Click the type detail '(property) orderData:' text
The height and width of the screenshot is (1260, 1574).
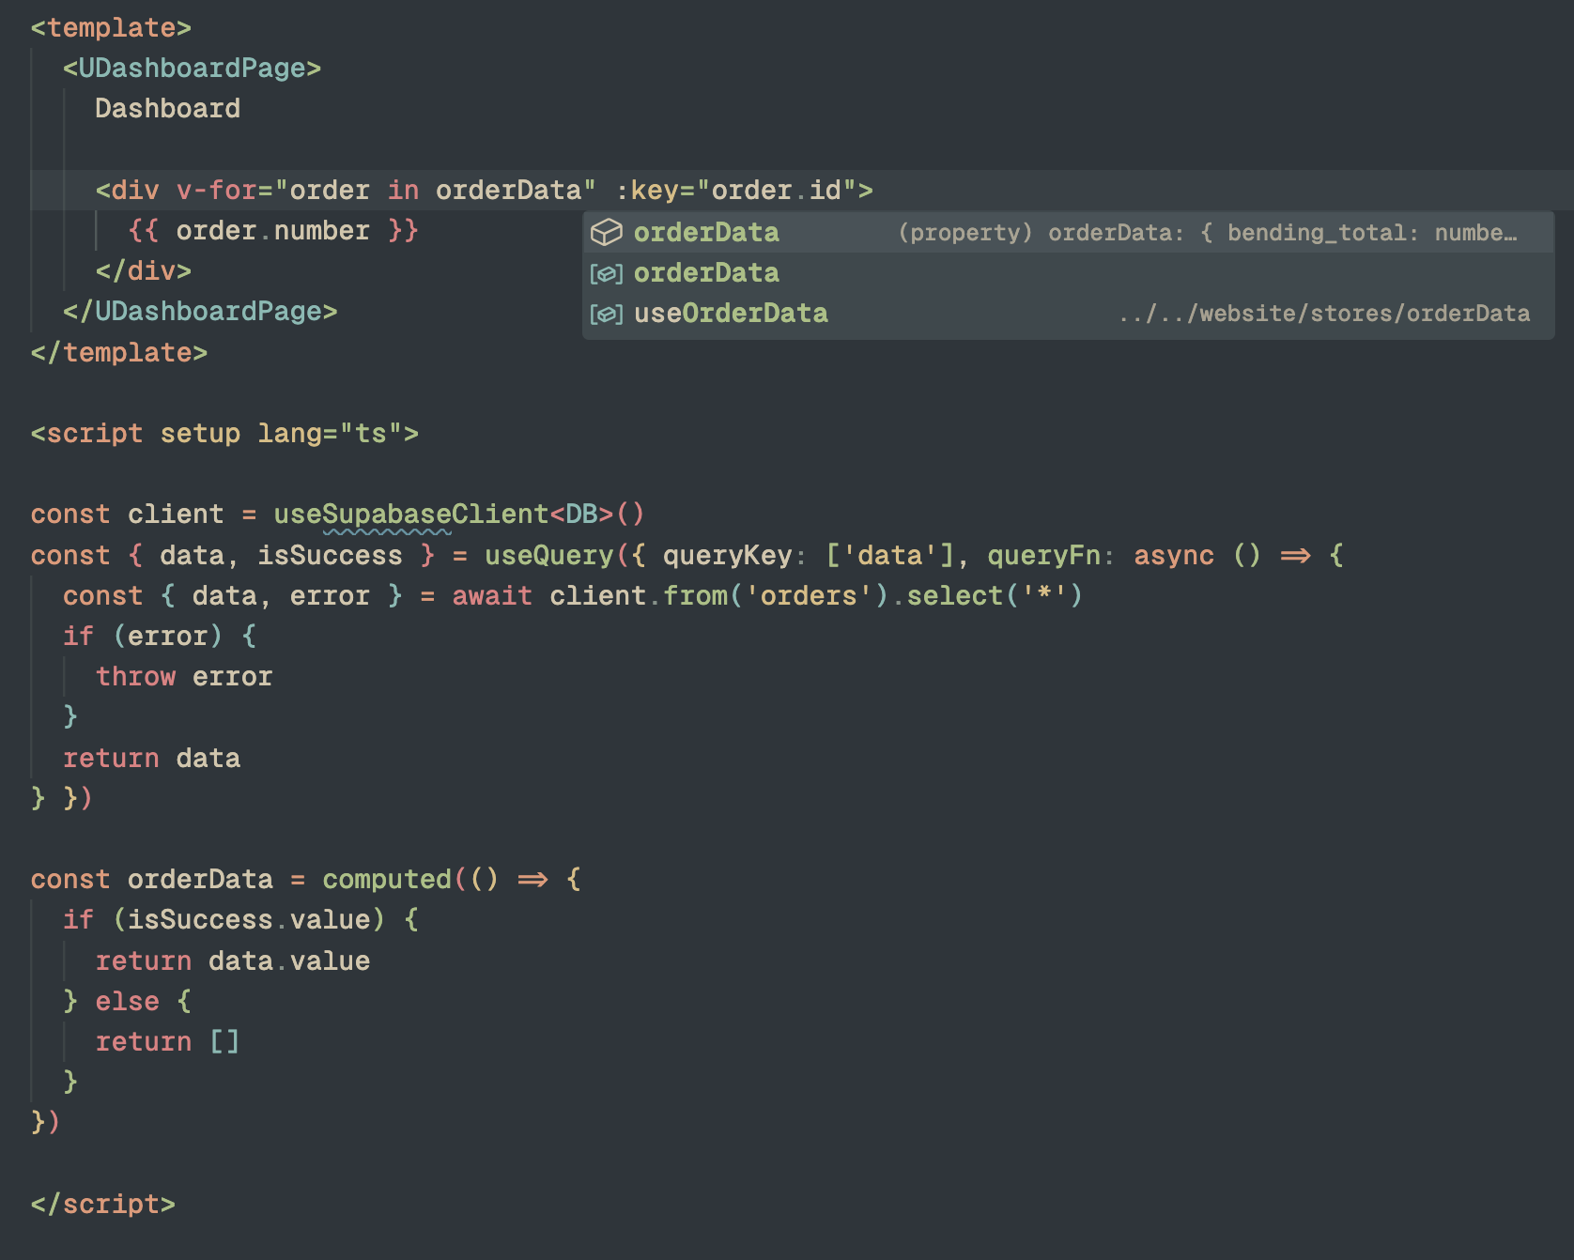[1041, 233]
